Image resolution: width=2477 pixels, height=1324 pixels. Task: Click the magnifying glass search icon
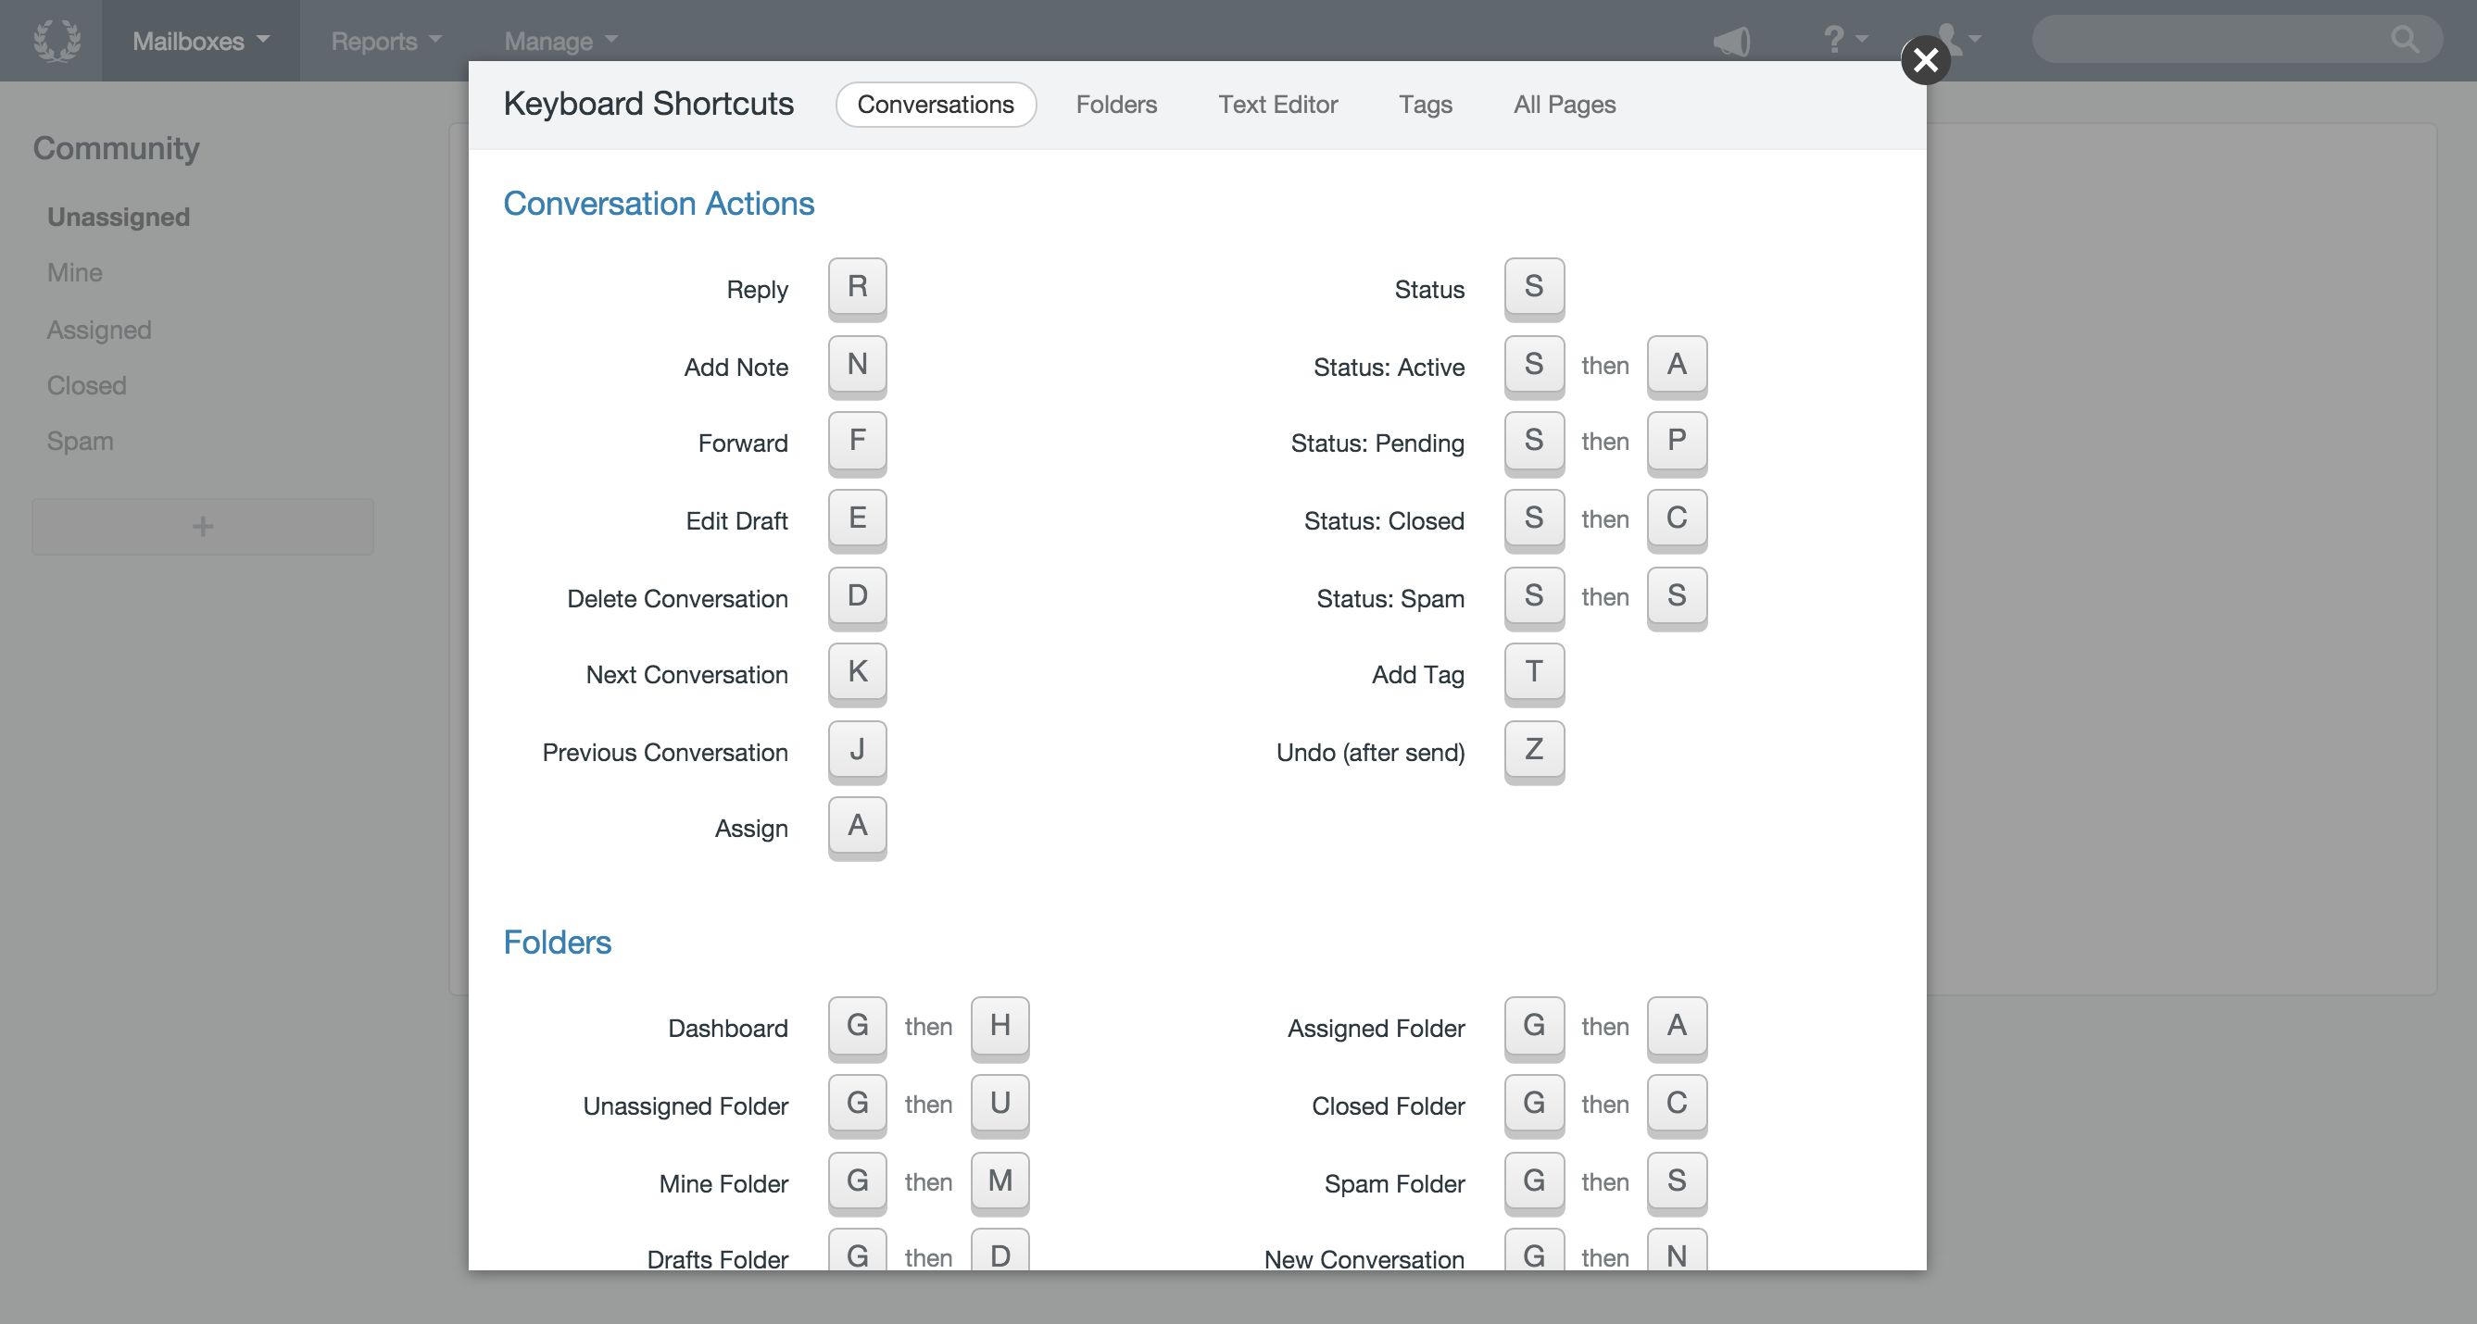2404,40
